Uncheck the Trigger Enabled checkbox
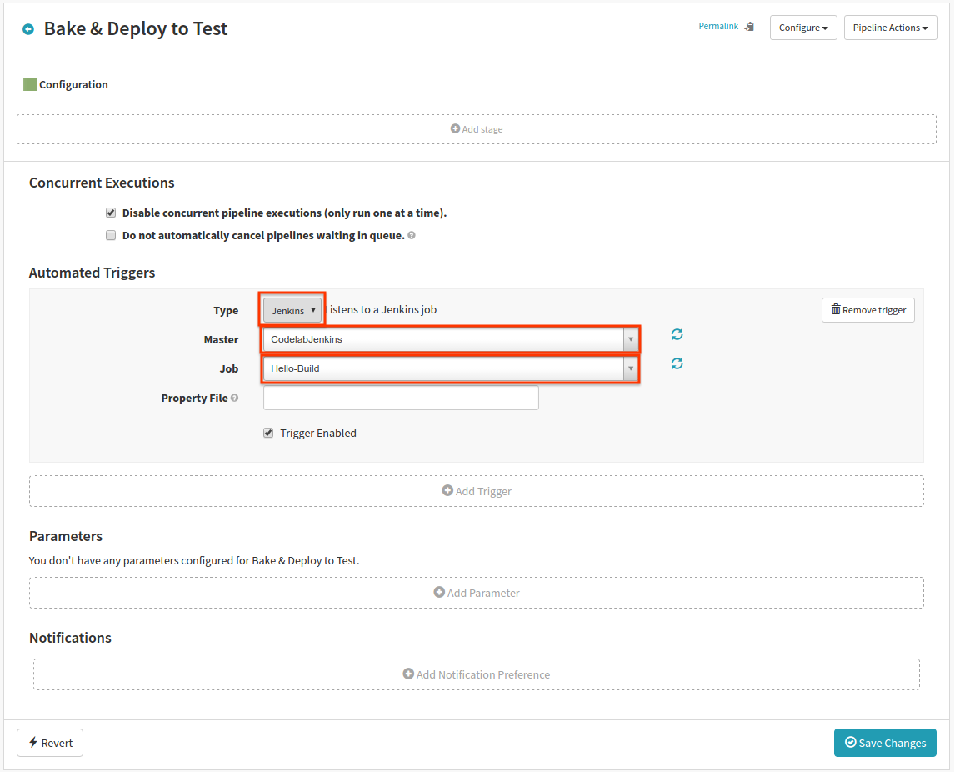955x772 pixels. 268,433
